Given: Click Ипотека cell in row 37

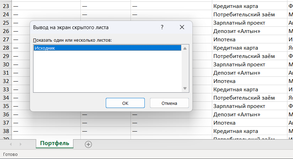Looking at the screenshot, I should 250,123.
